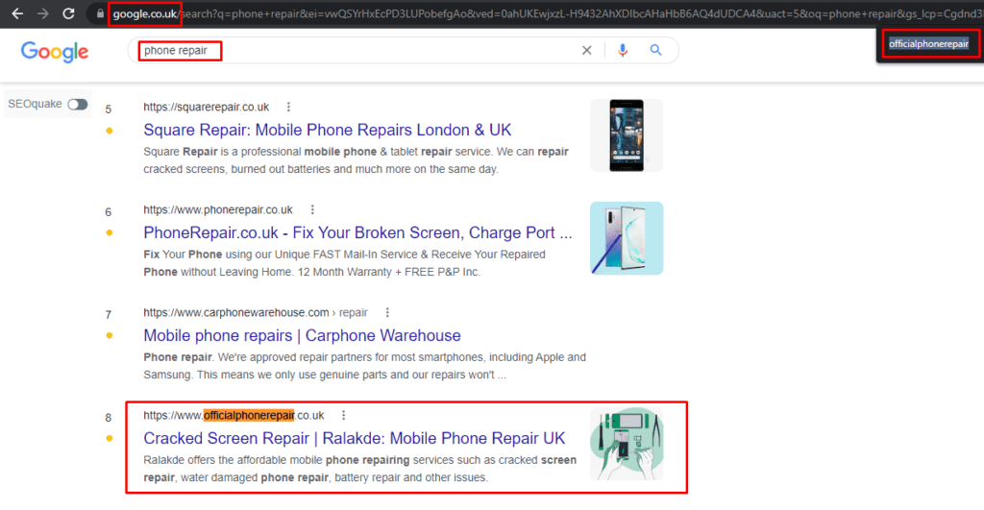
Task: Click the browser forward arrow
Action: [x=42, y=13]
